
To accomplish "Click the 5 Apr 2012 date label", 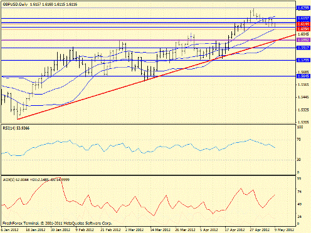I will click(x=209, y=230).
